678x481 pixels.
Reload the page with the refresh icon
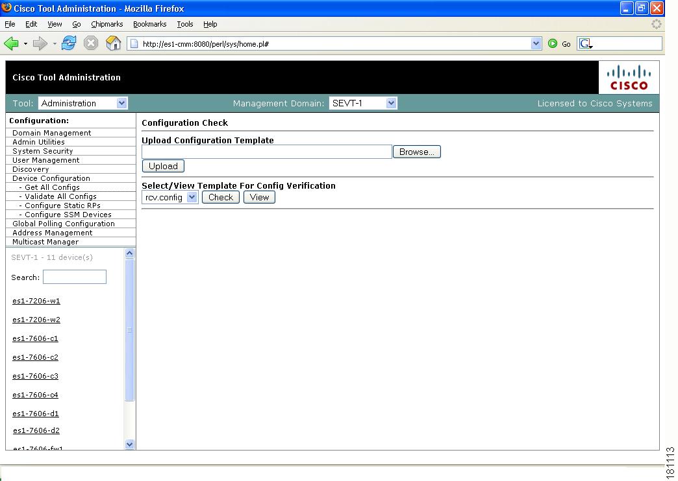pyautogui.click(x=69, y=43)
